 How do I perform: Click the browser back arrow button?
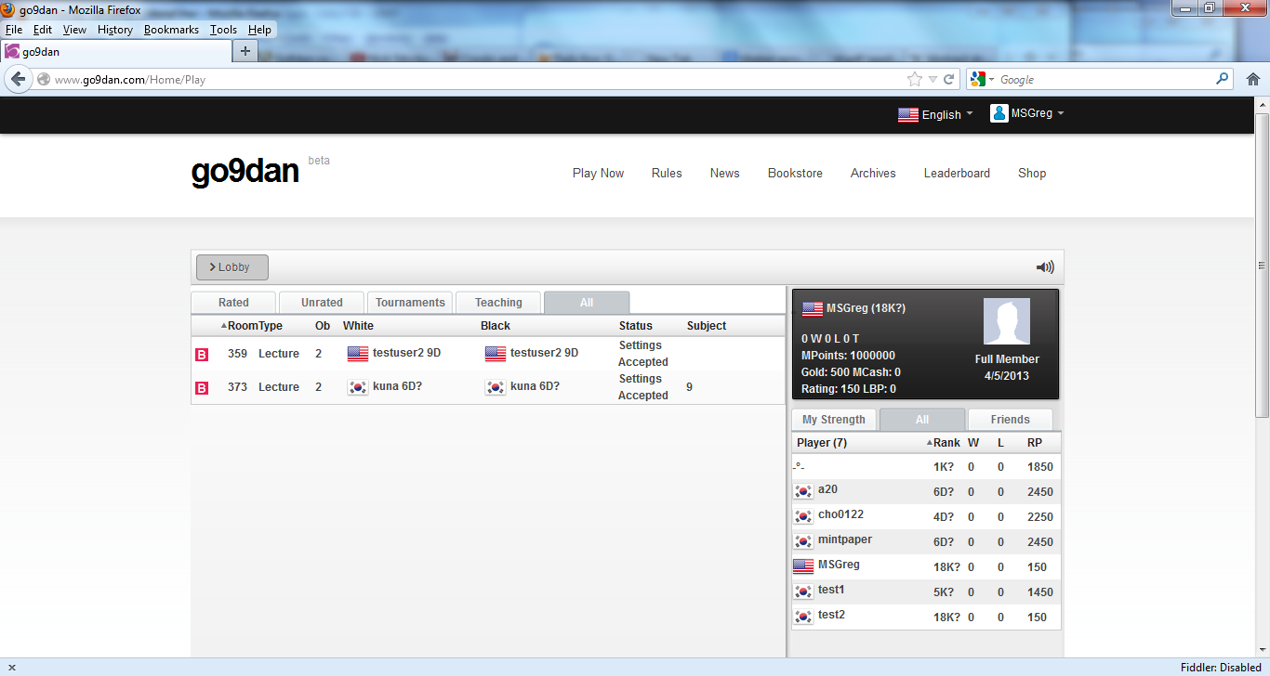click(18, 80)
